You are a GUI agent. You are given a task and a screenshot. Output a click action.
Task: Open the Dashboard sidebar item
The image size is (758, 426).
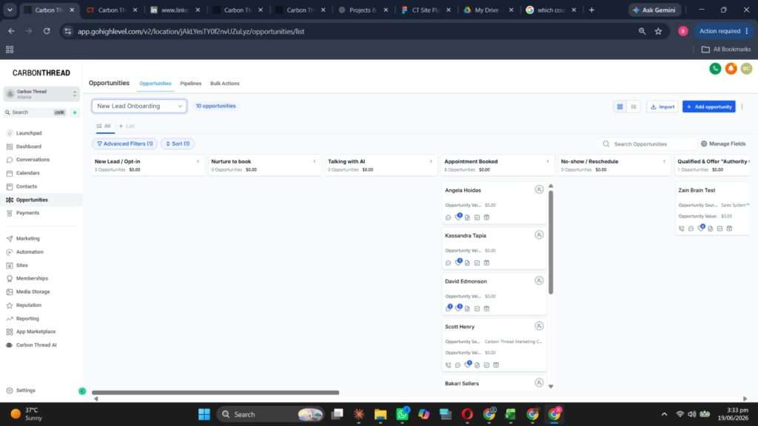[29, 146]
